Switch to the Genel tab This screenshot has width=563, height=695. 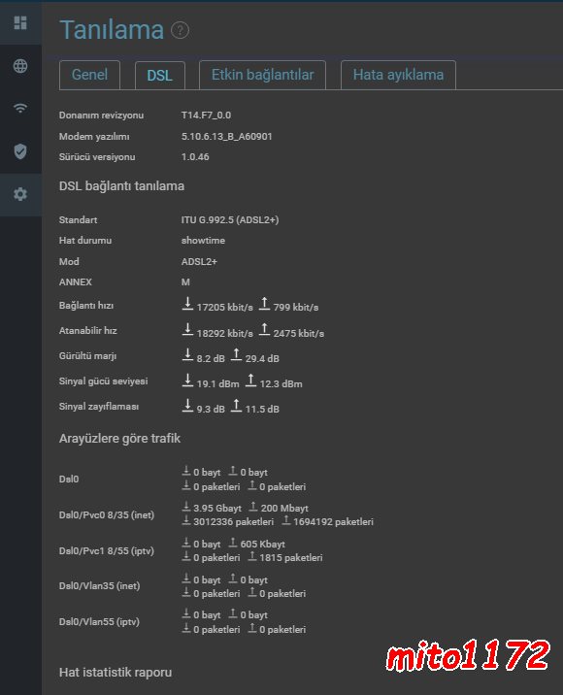click(x=89, y=75)
